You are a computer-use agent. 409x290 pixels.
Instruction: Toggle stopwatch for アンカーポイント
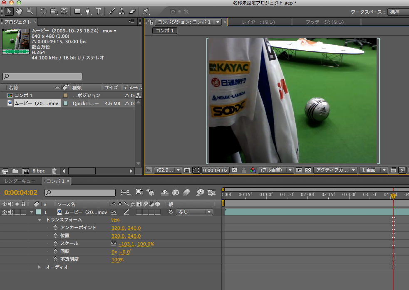[55, 227]
